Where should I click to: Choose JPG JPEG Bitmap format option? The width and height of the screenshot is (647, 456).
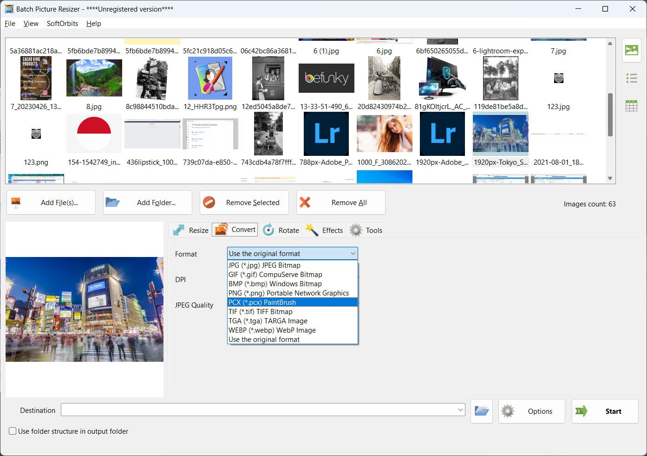293,265
